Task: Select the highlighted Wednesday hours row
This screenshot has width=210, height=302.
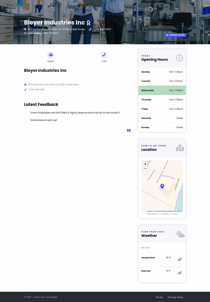Action: click(162, 90)
